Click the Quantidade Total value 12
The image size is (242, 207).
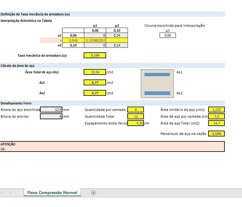pyautogui.click(x=135, y=116)
